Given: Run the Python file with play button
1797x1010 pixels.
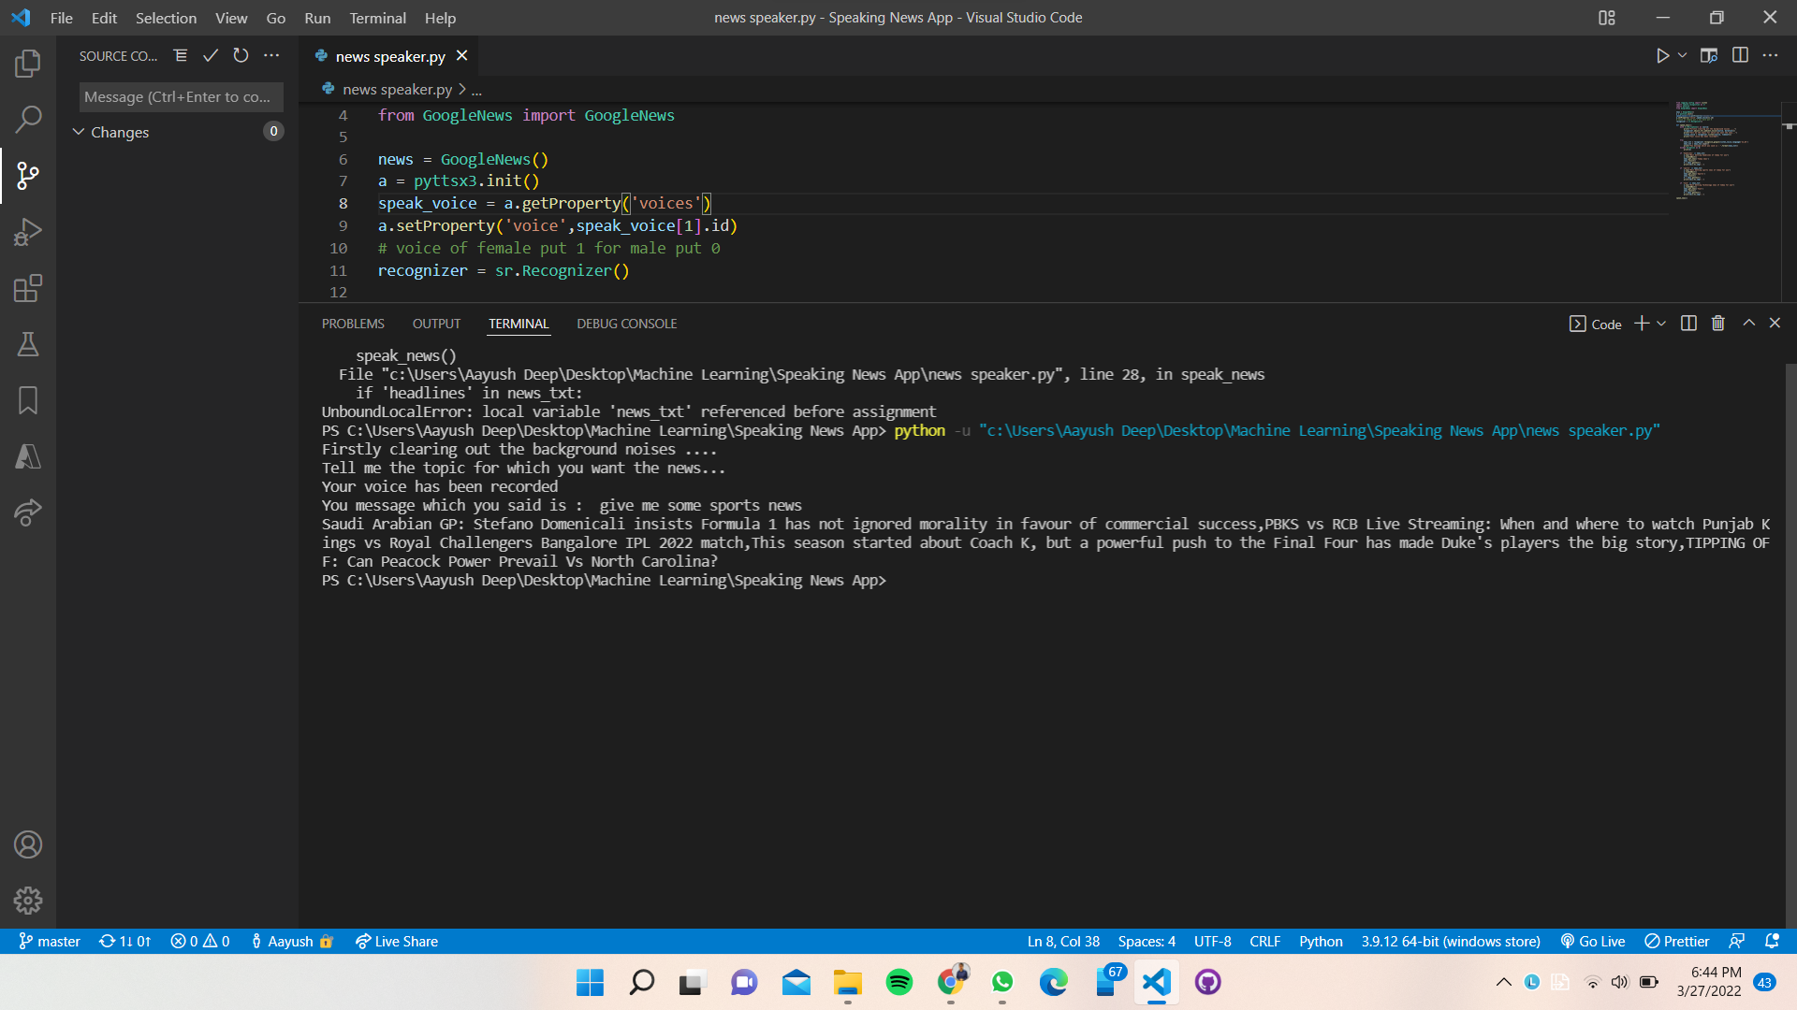Looking at the screenshot, I should pyautogui.click(x=1662, y=56).
